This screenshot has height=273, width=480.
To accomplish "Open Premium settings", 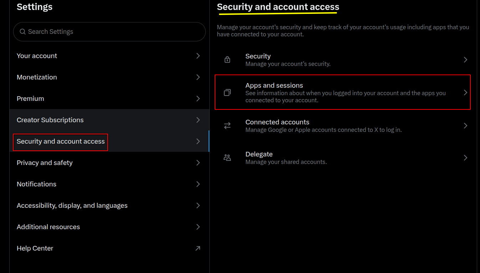I will (x=30, y=98).
